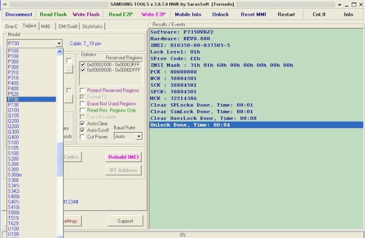
Task: Open the OM/Swift tab
Action: 68,26
